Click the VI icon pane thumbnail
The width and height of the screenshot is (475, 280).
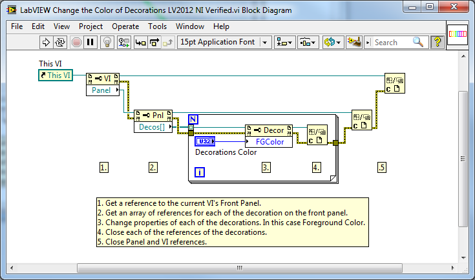click(x=458, y=34)
